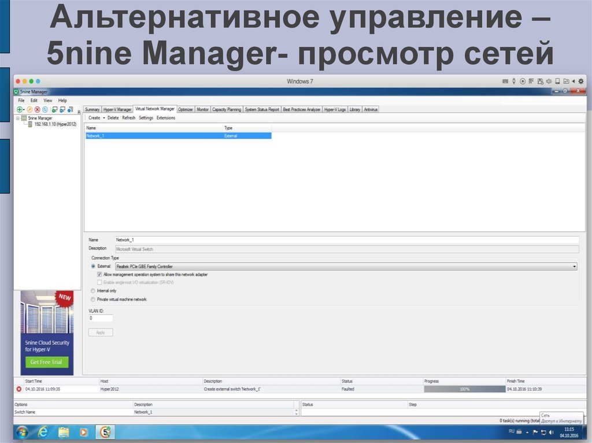Switch to the Antivirus tab
592x443 pixels.
pos(371,109)
